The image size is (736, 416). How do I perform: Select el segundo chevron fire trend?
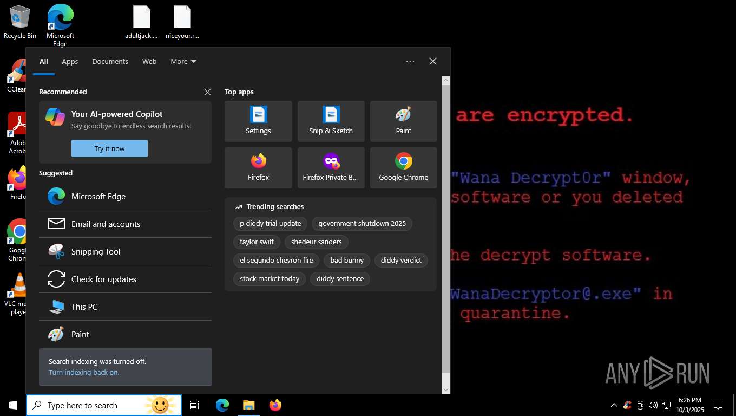click(x=277, y=260)
